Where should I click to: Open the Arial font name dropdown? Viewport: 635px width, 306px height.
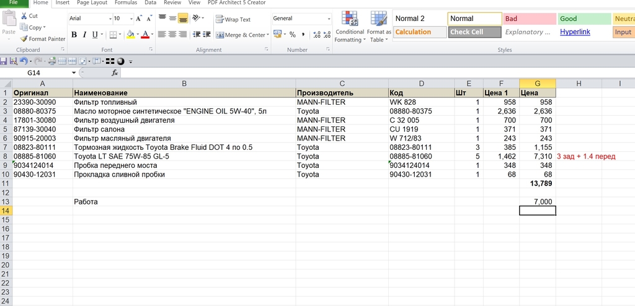[110, 19]
